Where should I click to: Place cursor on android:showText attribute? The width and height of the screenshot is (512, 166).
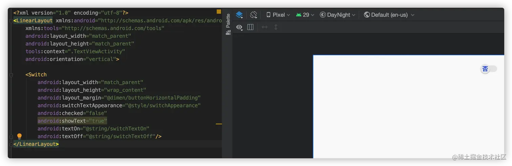pos(72,121)
